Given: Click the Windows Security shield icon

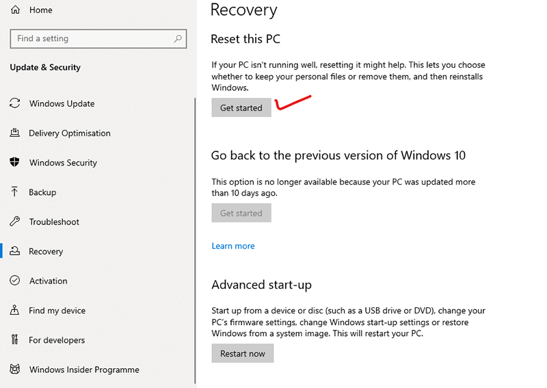Looking at the screenshot, I should [x=15, y=162].
